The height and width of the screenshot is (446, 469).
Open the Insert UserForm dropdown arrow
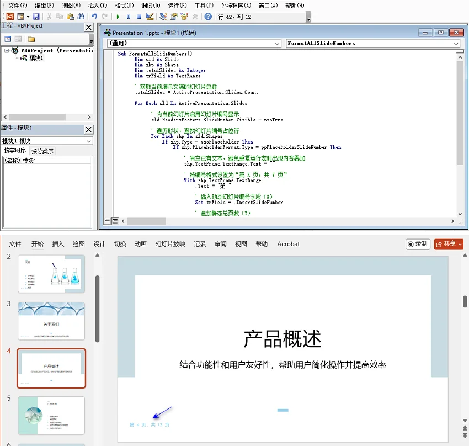click(28, 17)
